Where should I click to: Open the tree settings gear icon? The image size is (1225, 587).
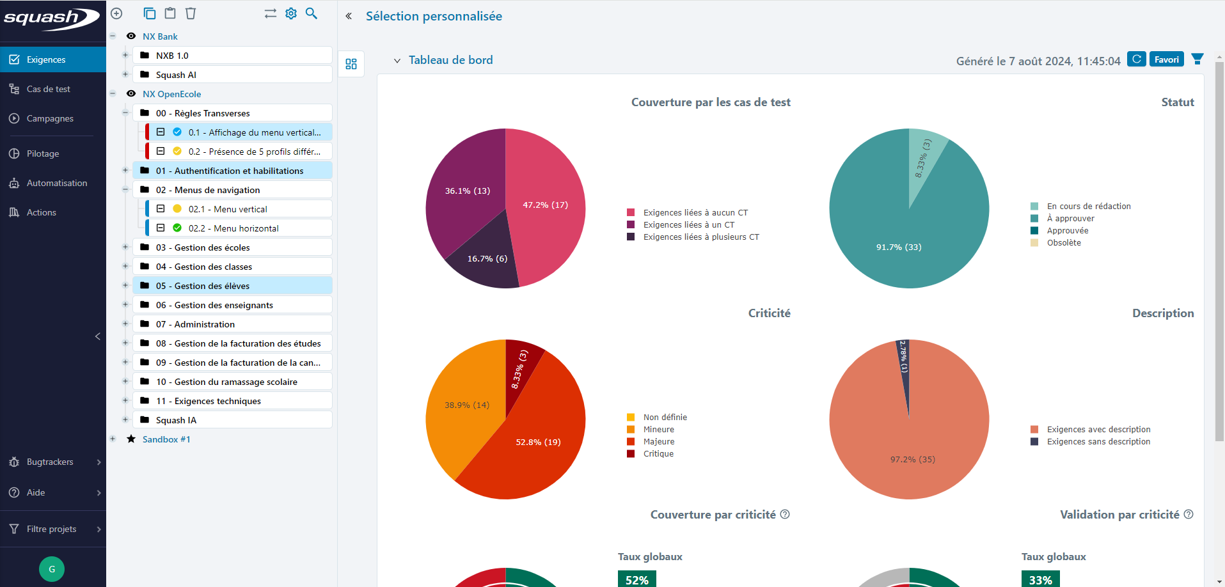(291, 13)
